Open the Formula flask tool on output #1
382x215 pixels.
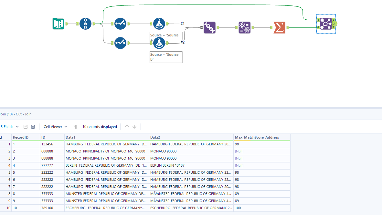pyautogui.click(x=159, y=24)
